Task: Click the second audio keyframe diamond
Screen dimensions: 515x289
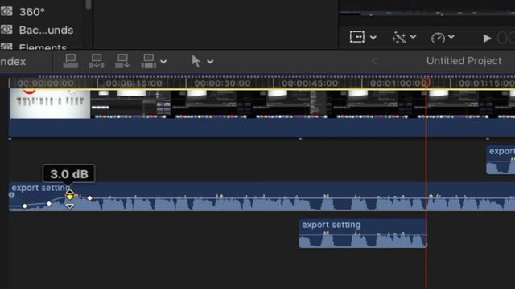Action: tap(49, 203)
